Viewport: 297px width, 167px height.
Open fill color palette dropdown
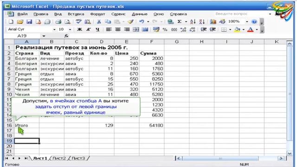point(243,30)
